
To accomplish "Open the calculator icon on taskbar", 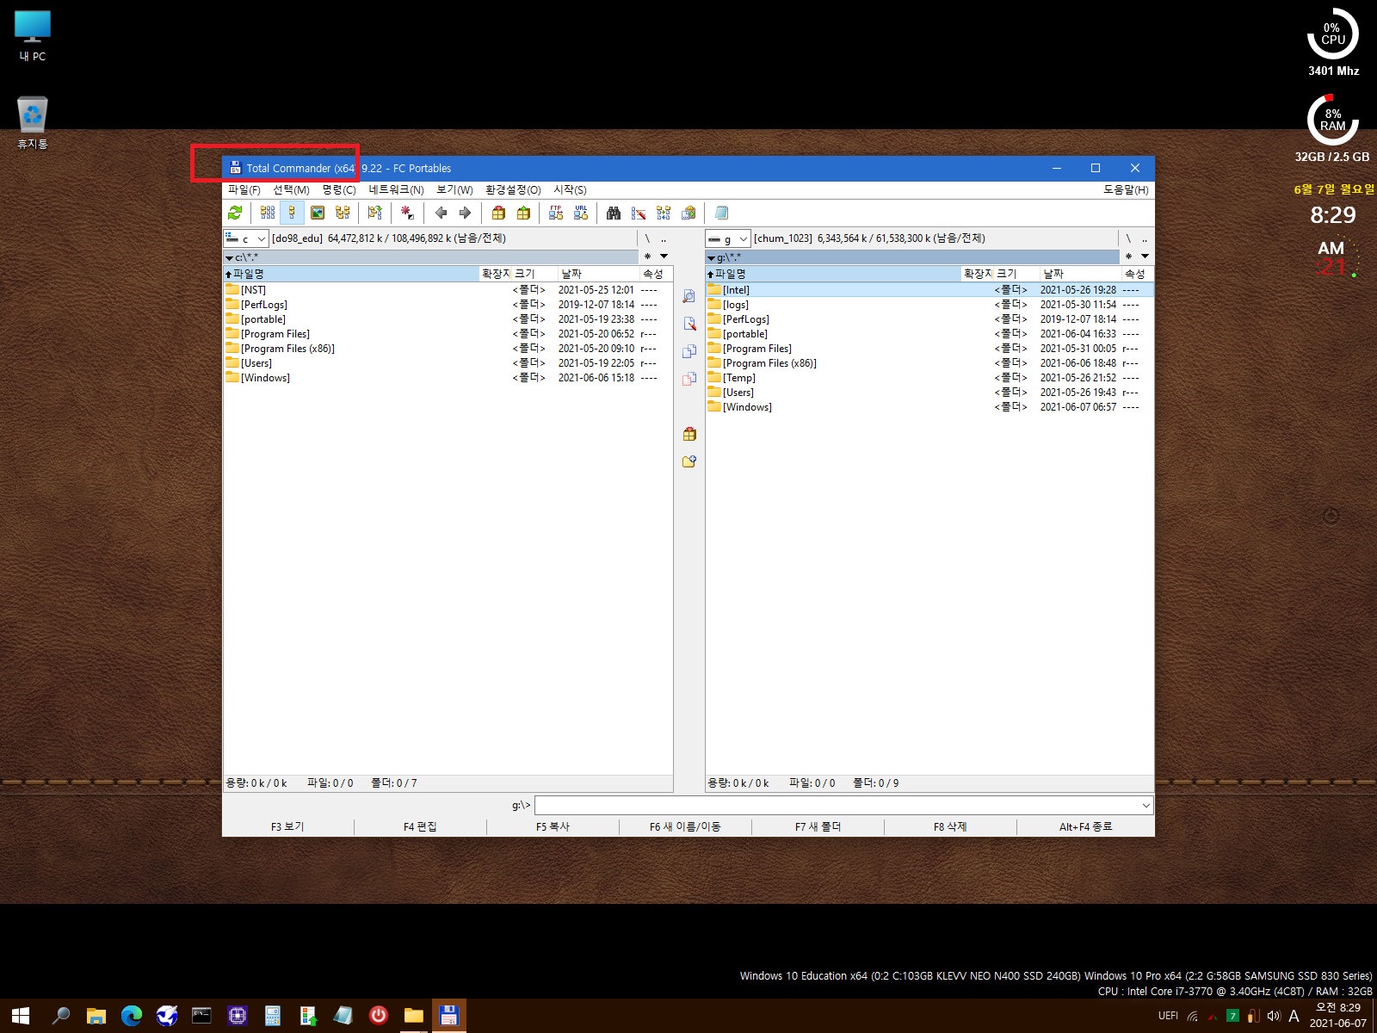I will (x=273, y=1016).
